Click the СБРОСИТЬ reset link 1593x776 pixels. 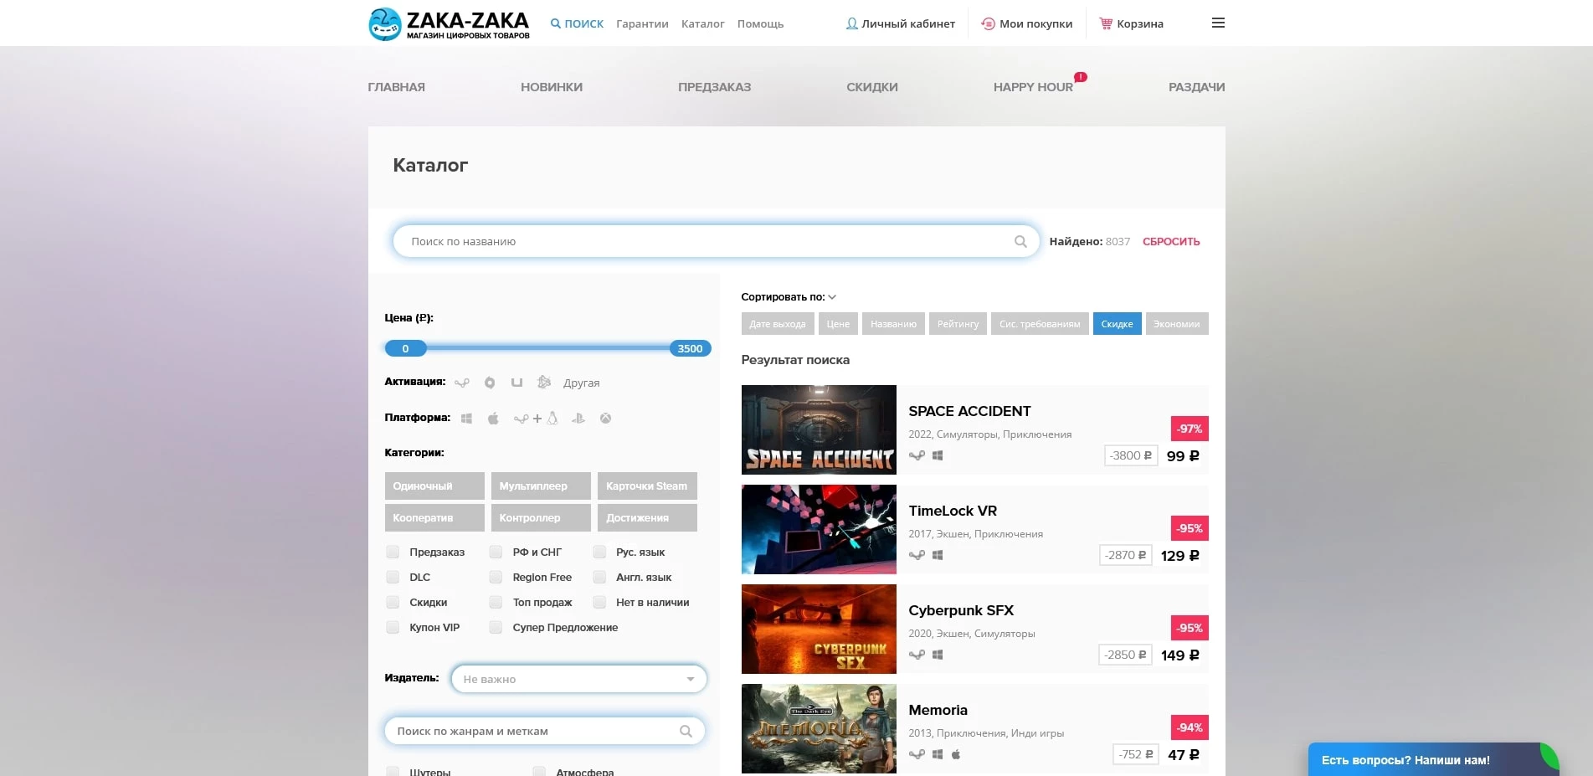point(1170,241)
